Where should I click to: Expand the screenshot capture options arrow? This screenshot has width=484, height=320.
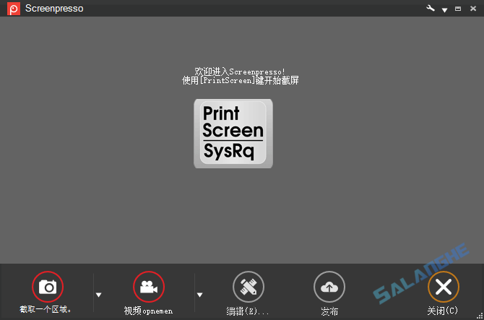[99, 295]
